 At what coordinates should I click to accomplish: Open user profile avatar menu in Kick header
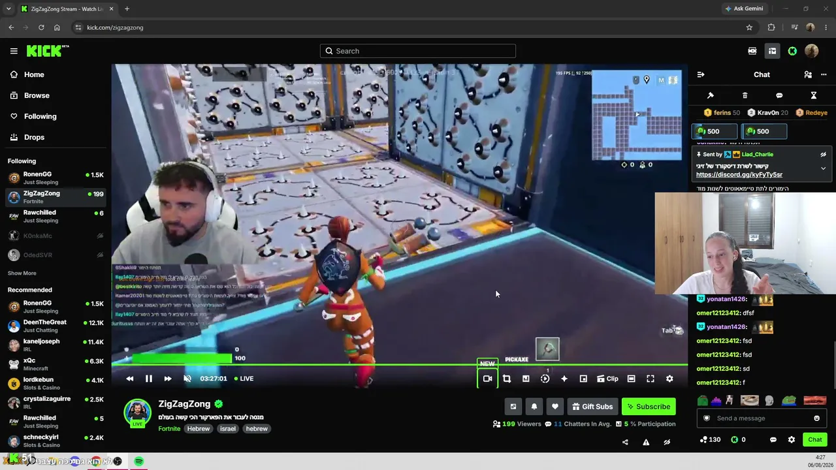812,51
